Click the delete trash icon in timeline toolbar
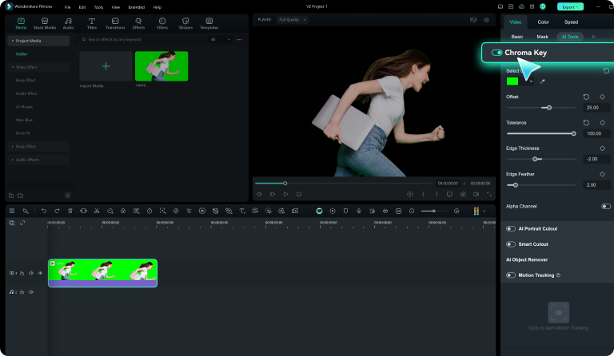The width and height of the screenshot is (614, 356). (70, 211)
